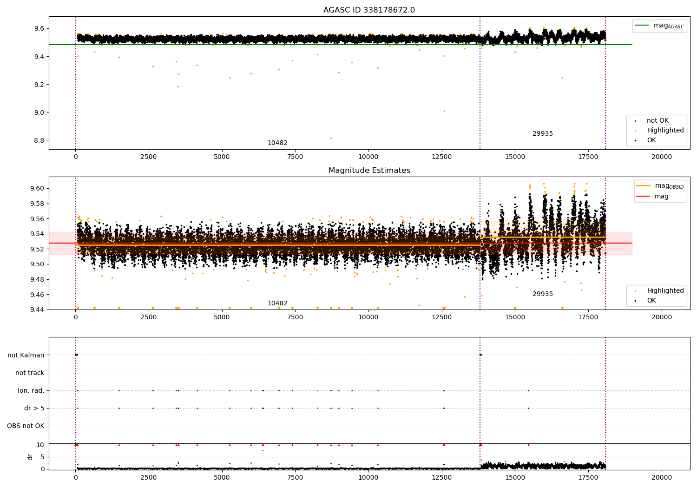Image resolution: width=697 pixels, height=488 pixels.
Task: Click the 10482 label in Magnitude Estimates plot
Action: point(277,303)
